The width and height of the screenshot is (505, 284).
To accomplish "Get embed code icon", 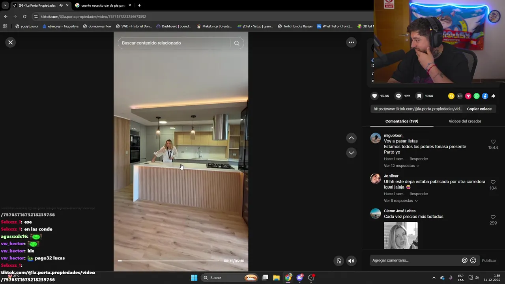I will pos(460,96).
